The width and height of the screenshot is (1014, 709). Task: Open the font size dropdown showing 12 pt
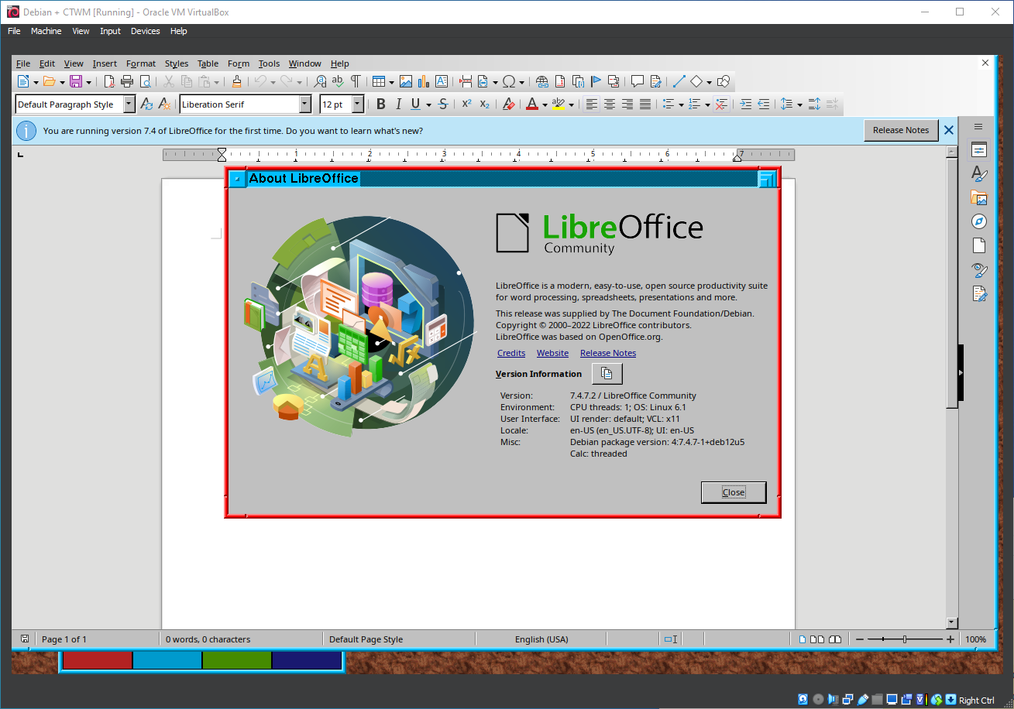359,104
